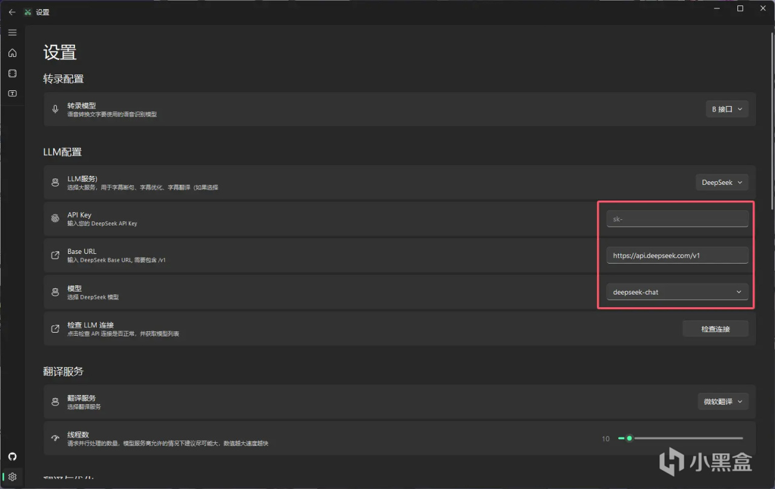Click the robot icon beside LLM服务
Image resolution: width=775 pixels, height=489 pixels.
[55, 182]
